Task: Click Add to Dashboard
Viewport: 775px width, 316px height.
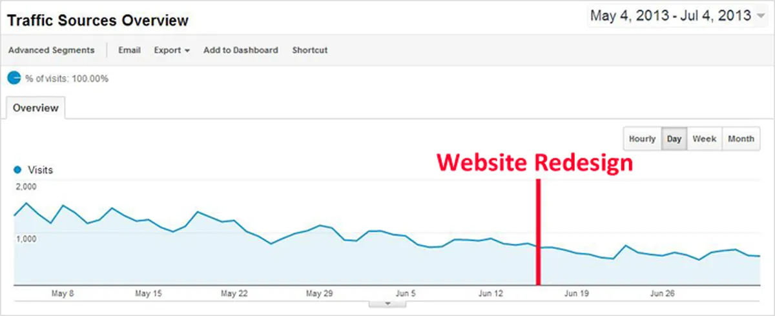Action: pyautogui.click(x=241, y=50)
